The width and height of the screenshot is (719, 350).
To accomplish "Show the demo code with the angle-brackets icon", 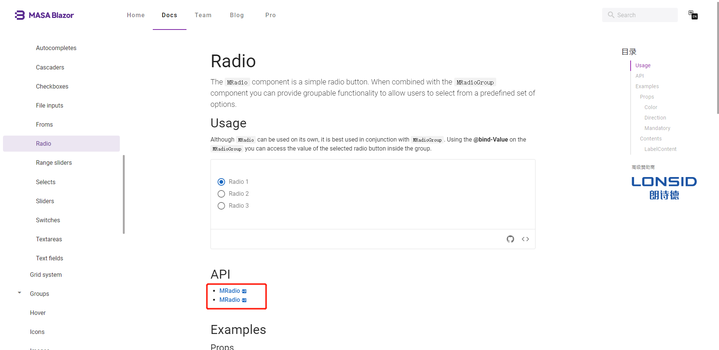I will 525,239.
